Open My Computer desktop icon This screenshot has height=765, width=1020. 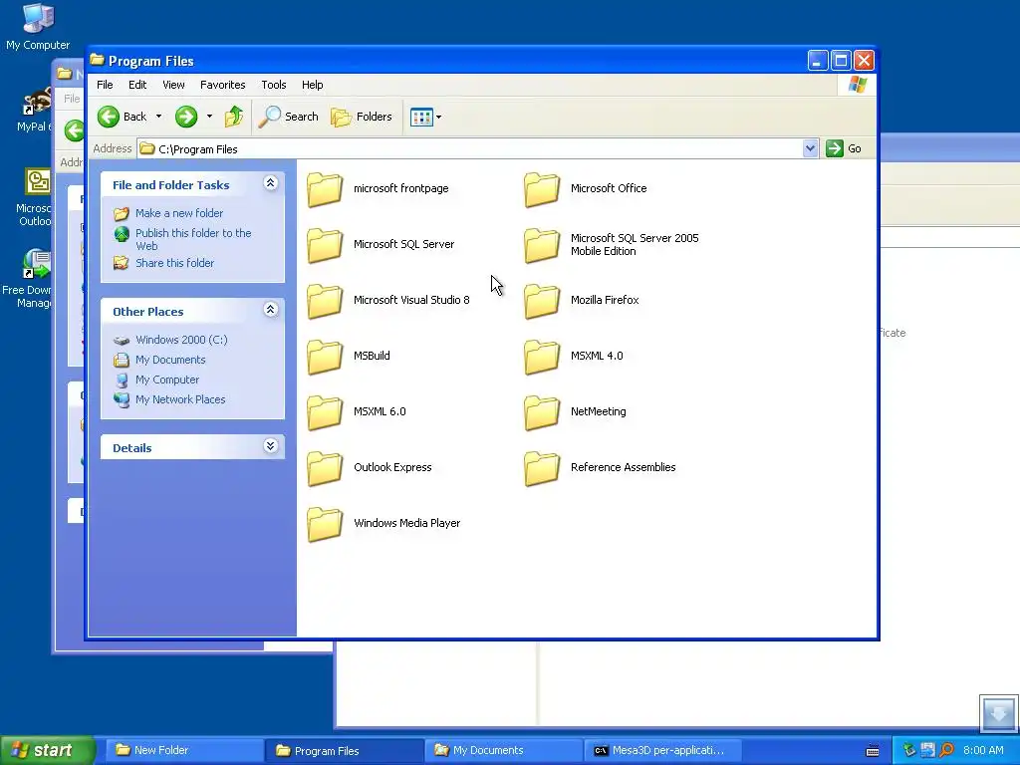[x=38, y=26]
